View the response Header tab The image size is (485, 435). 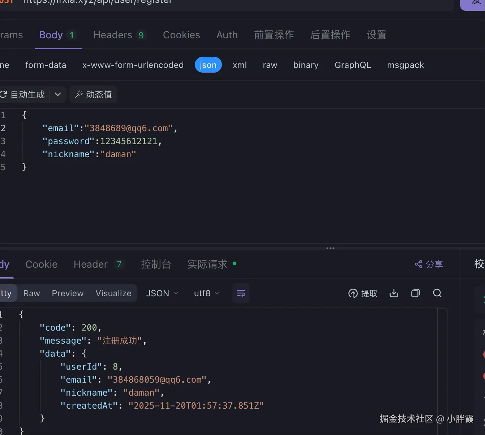[99, 264]
